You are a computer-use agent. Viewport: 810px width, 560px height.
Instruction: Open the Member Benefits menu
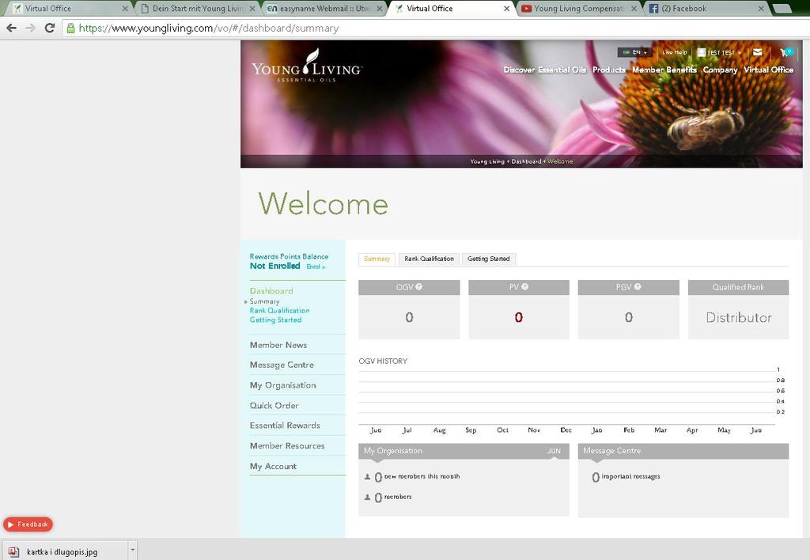pyautogui.click(x=664, y=70)
